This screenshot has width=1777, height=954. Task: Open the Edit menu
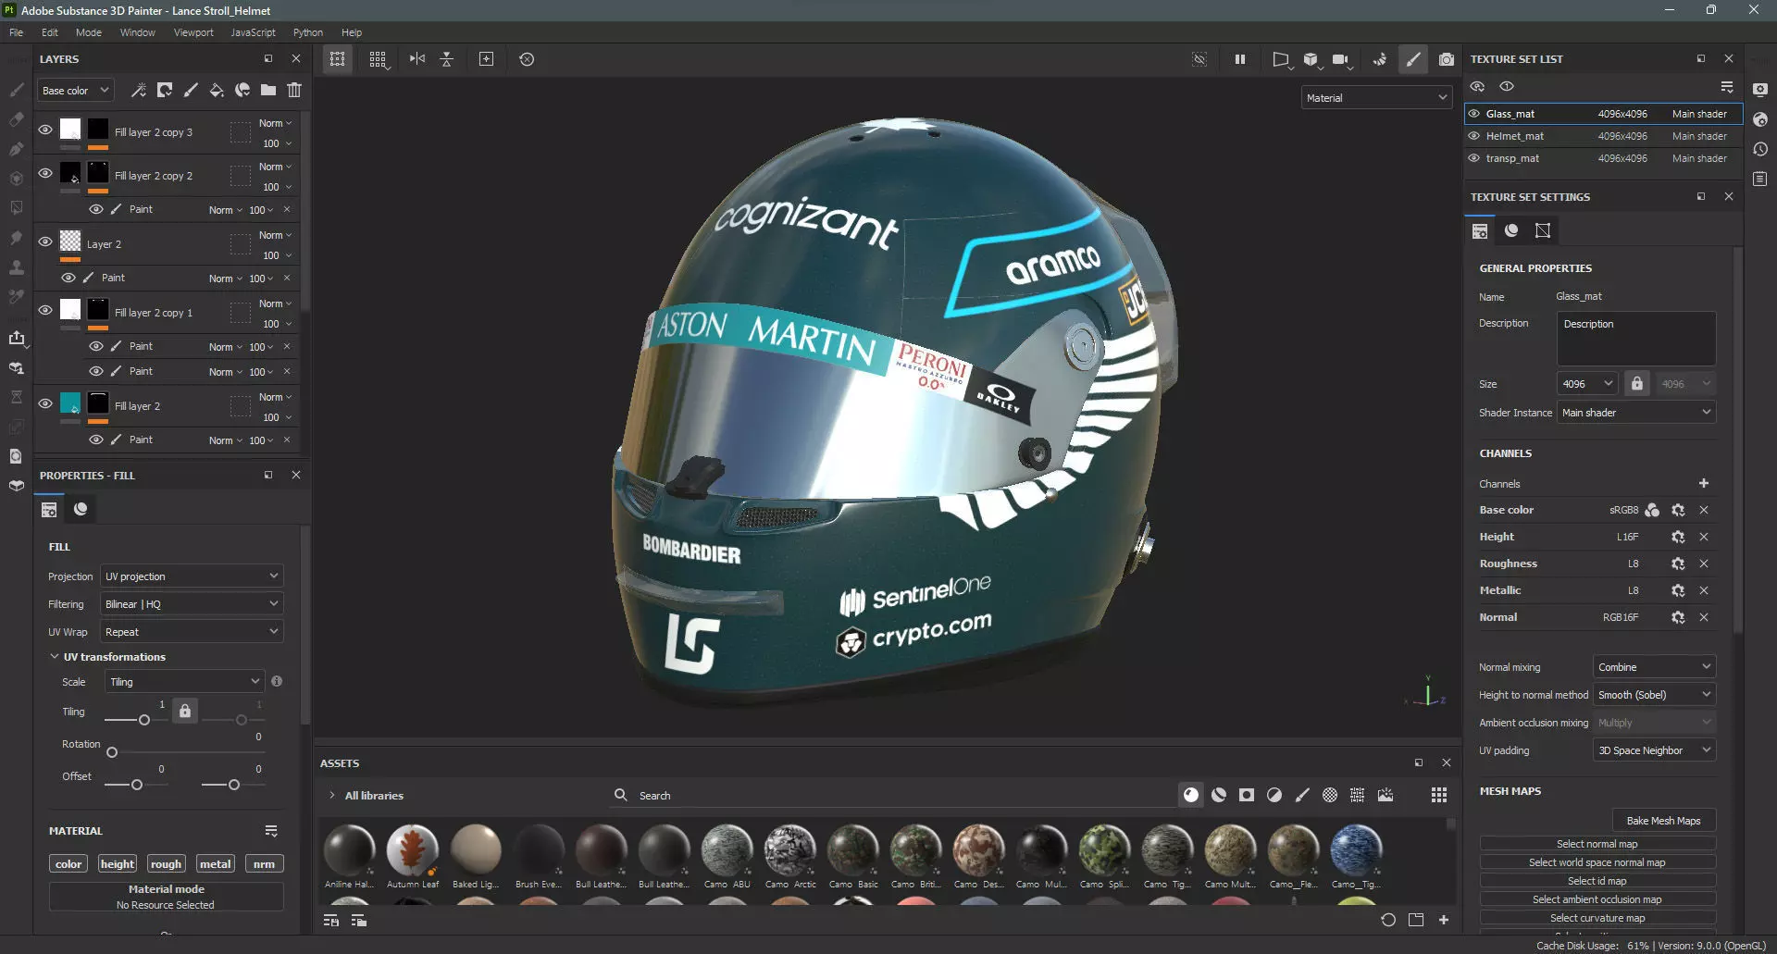[x=50, y=32]
